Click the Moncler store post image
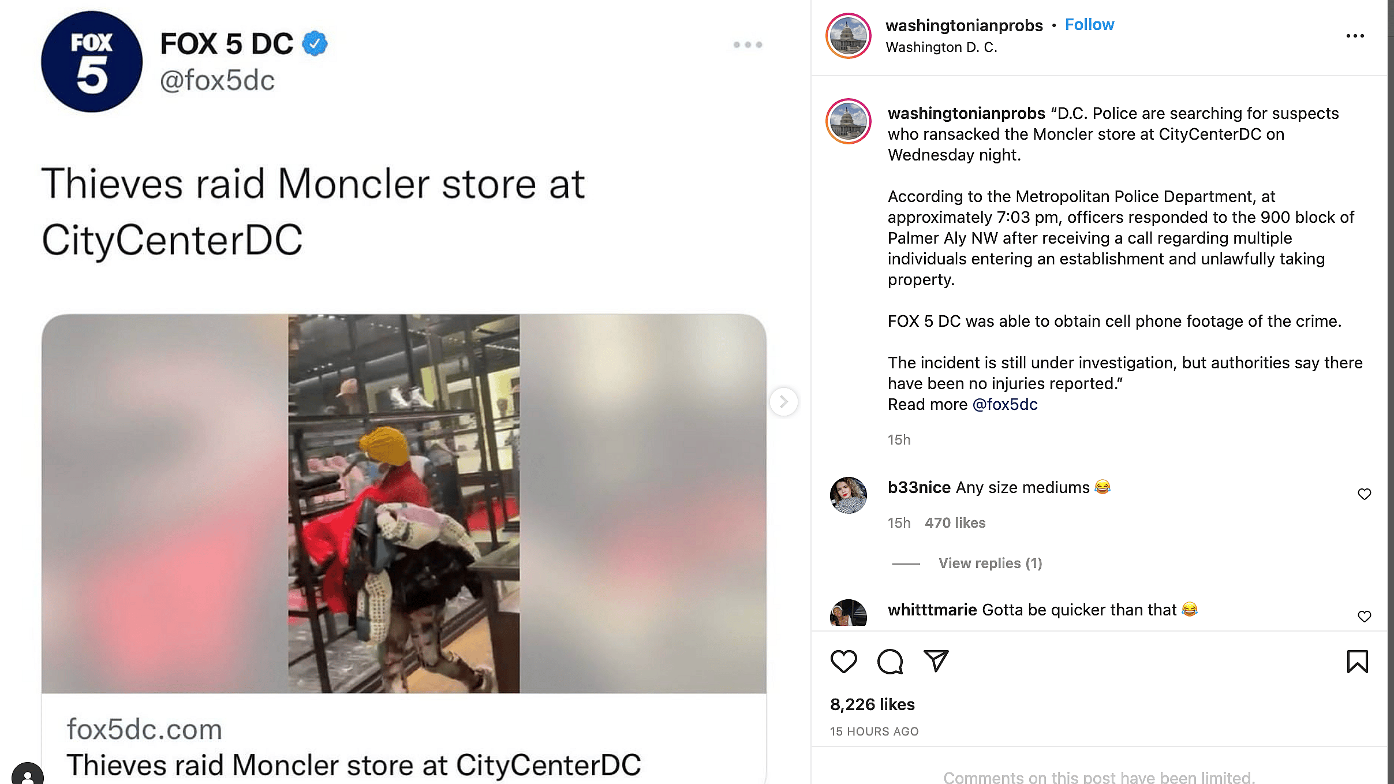This screenshot has height=784, width=1394. point(403,503)
